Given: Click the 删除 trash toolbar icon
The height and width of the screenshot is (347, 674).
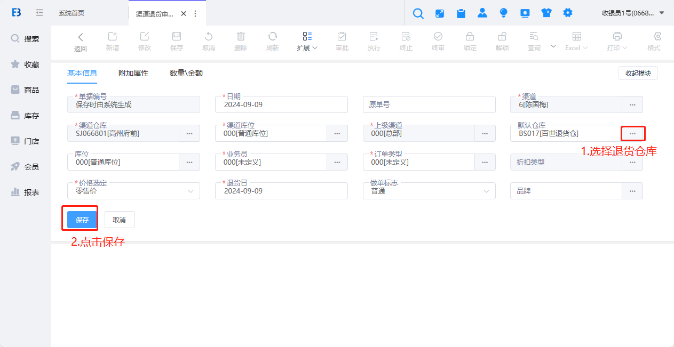Looking at the screenshot, I should [x=241, y=36].
